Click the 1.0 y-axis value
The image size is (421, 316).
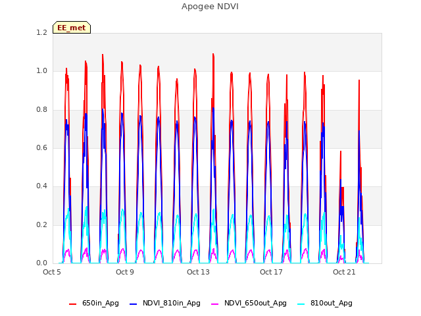[41, 71]
